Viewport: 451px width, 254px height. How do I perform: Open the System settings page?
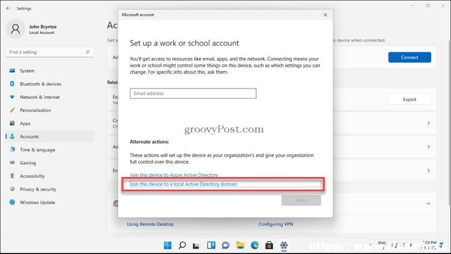[x=50, y=71]
